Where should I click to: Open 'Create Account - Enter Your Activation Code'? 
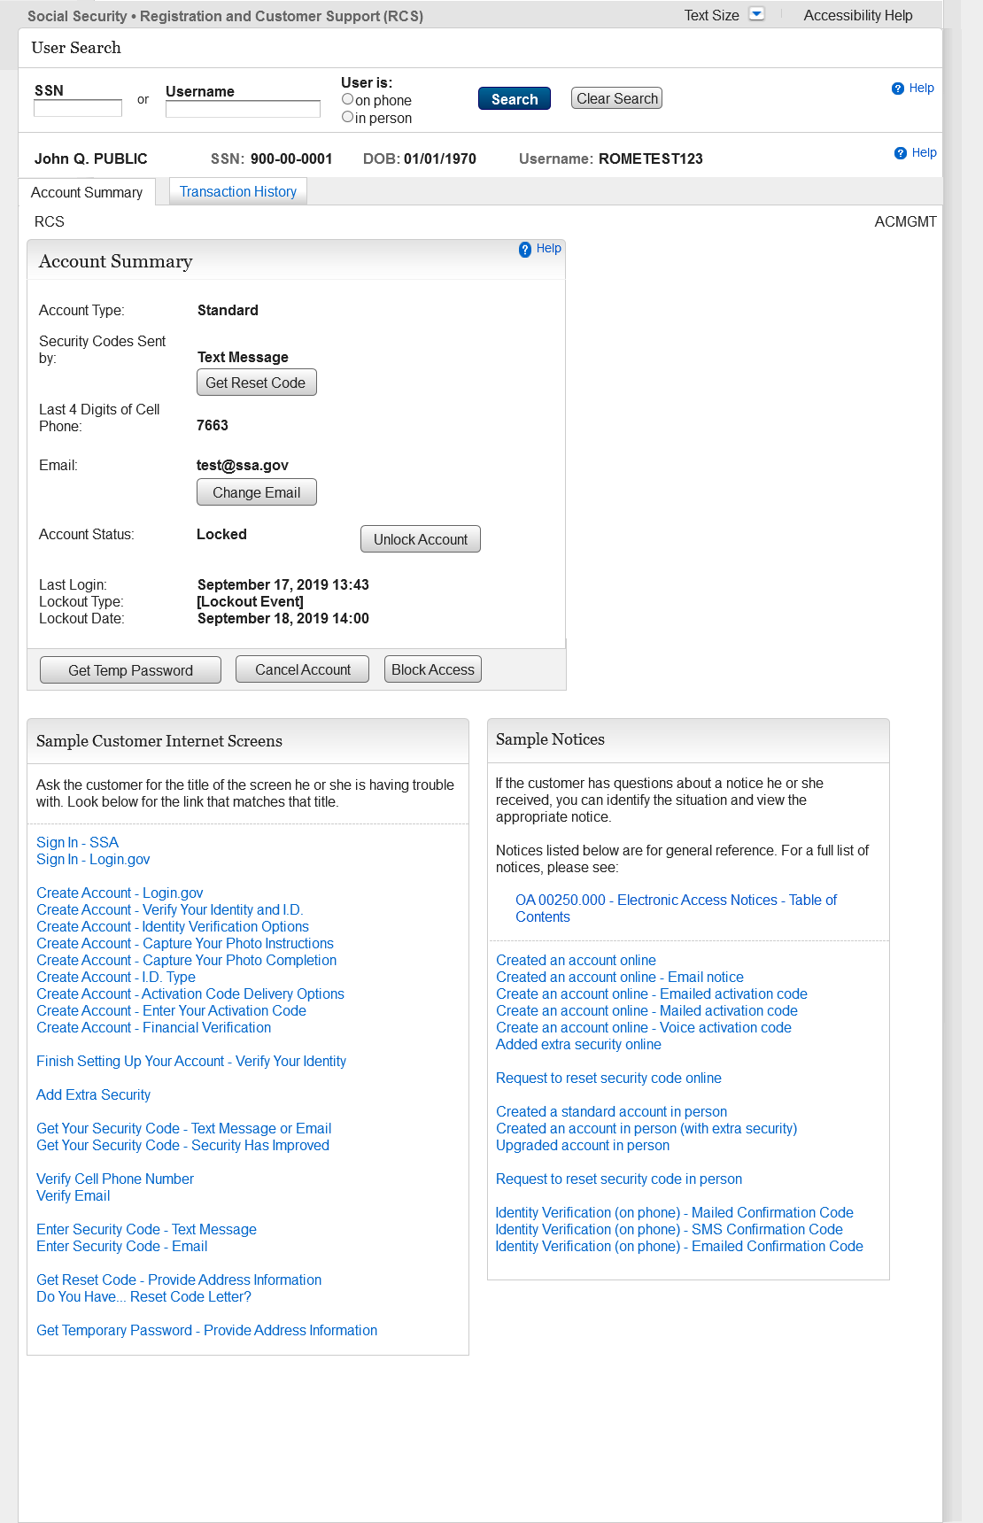pos(172,1010)
